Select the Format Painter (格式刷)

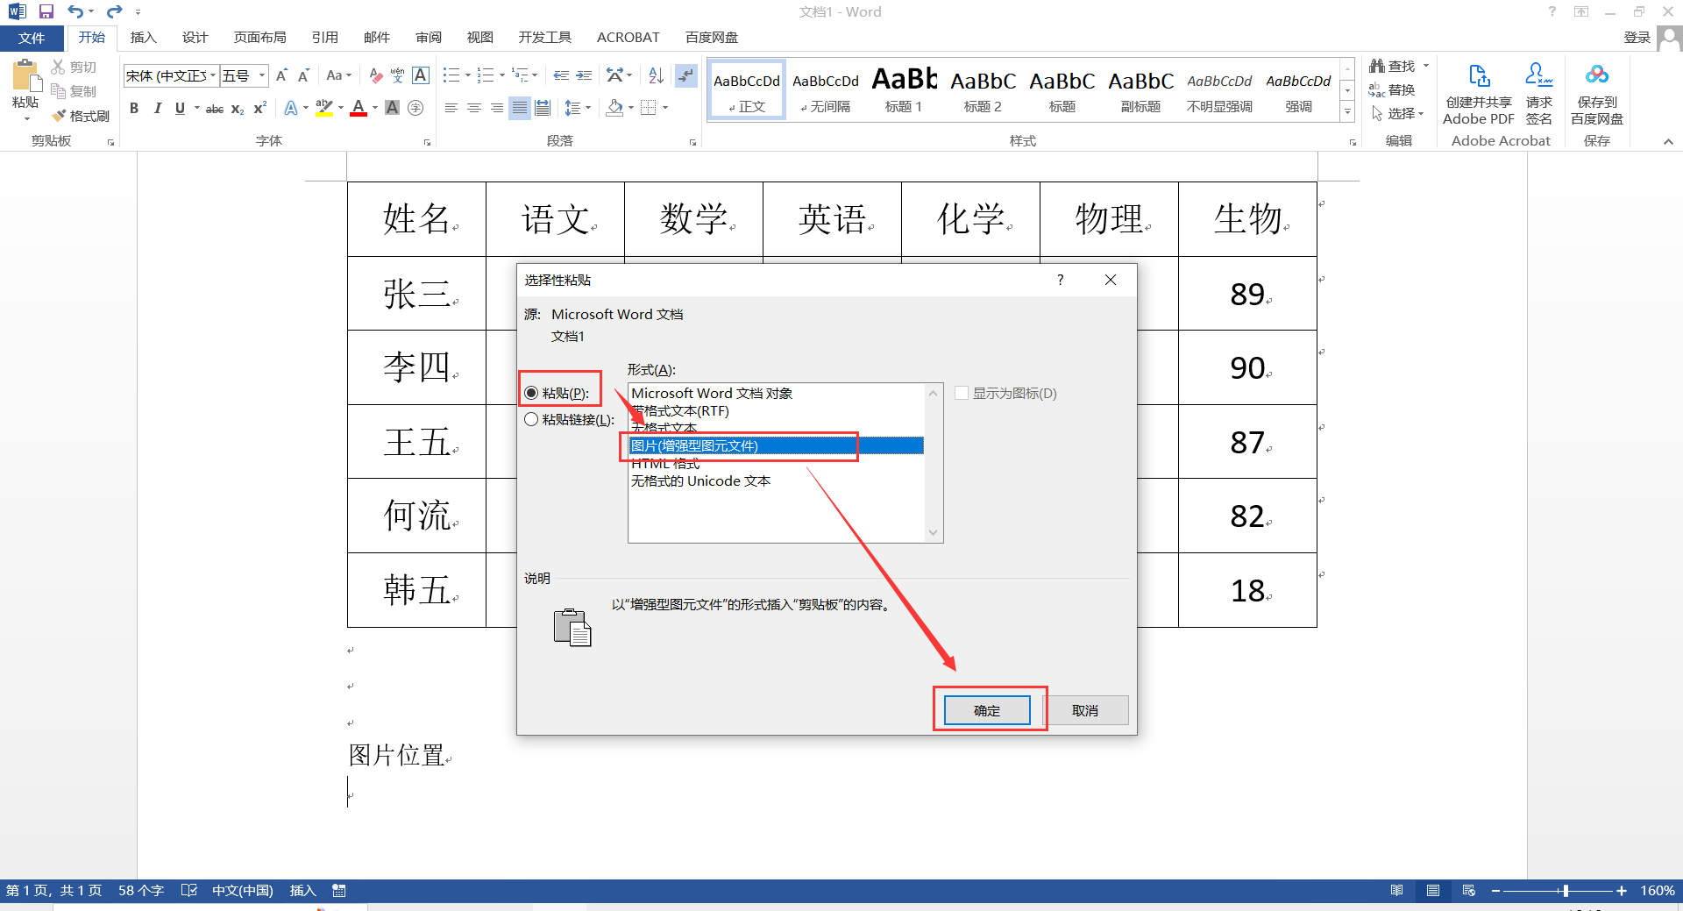click(81, 116)
